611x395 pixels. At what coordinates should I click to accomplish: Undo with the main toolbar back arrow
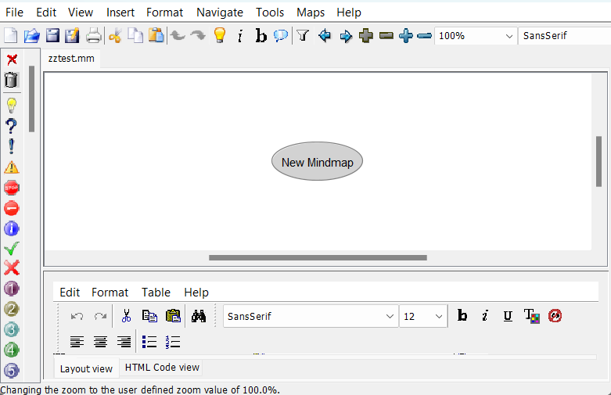178,36
